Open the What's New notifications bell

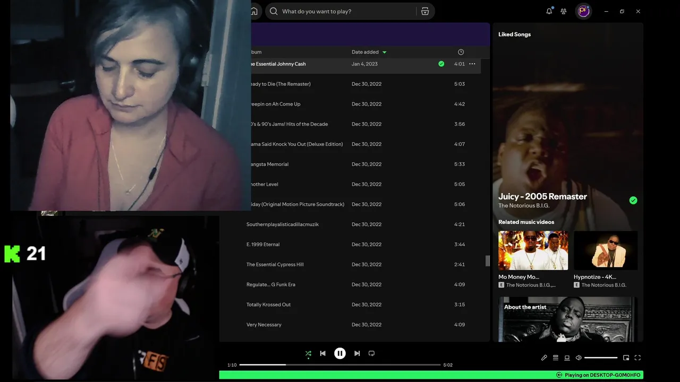point(549,11)
